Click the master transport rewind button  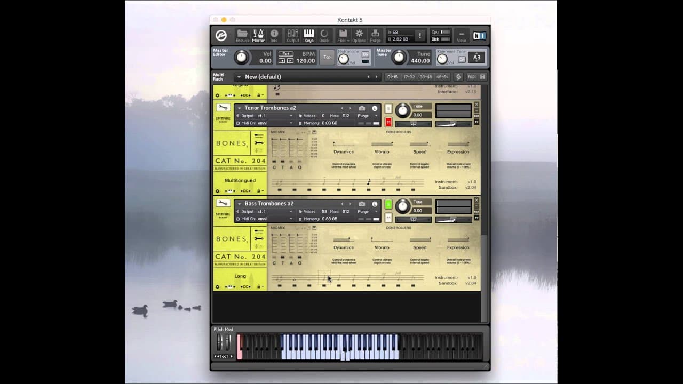click(282, 61)
